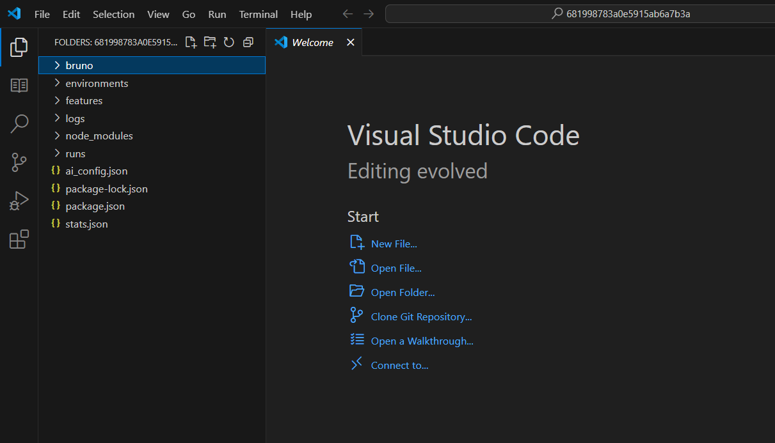The height and width of the screenshot is (443, 775).
Task: Open the Explorer view in activity bar
Action: 19,47
